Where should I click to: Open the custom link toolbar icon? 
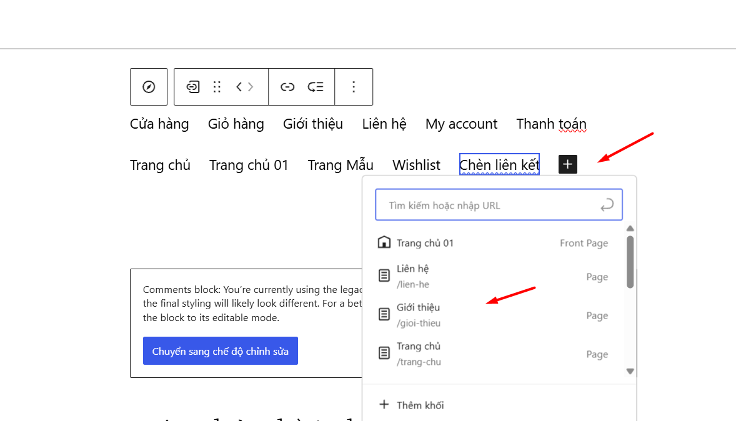tap(192, 87)
